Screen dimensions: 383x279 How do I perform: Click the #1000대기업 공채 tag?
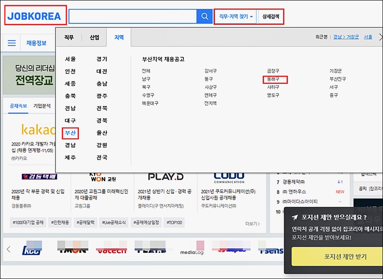point(28,223)
